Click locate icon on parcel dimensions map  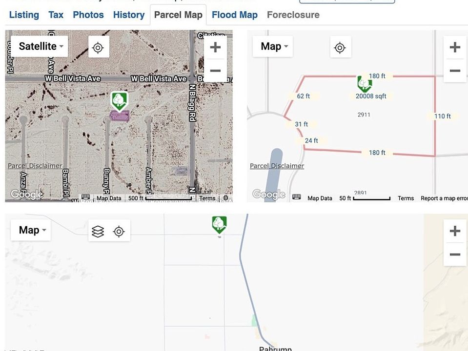pos(340,47)
